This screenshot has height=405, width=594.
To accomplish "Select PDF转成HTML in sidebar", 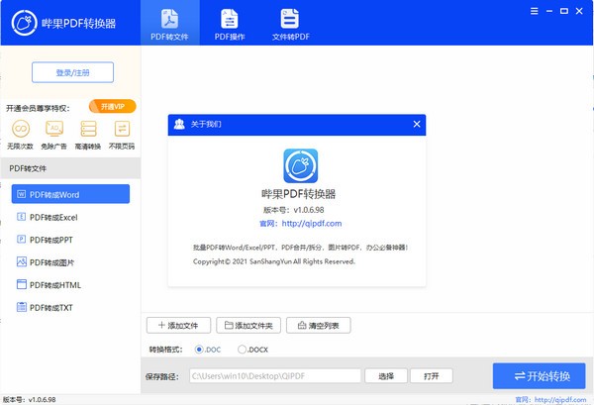I will 70,285.
